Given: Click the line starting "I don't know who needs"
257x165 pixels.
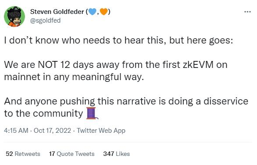Looking at the screenshot, I should pyautogui.click(x=119, y=40).
